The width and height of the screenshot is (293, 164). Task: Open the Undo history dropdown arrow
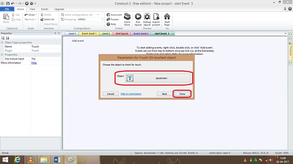[36, 15]
